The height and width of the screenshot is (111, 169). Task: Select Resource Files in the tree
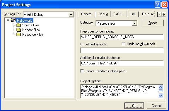point(33,35)
